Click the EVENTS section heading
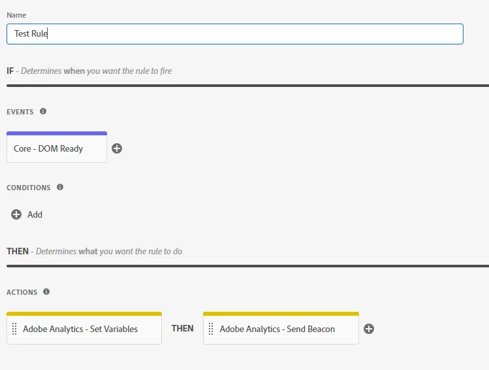Viewport: 489px width, 370px height. point(20,112)
